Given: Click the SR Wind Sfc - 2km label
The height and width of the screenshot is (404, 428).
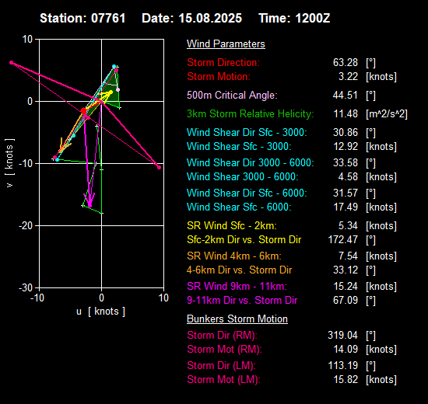Looking at the screenshot, I should 232,226.
